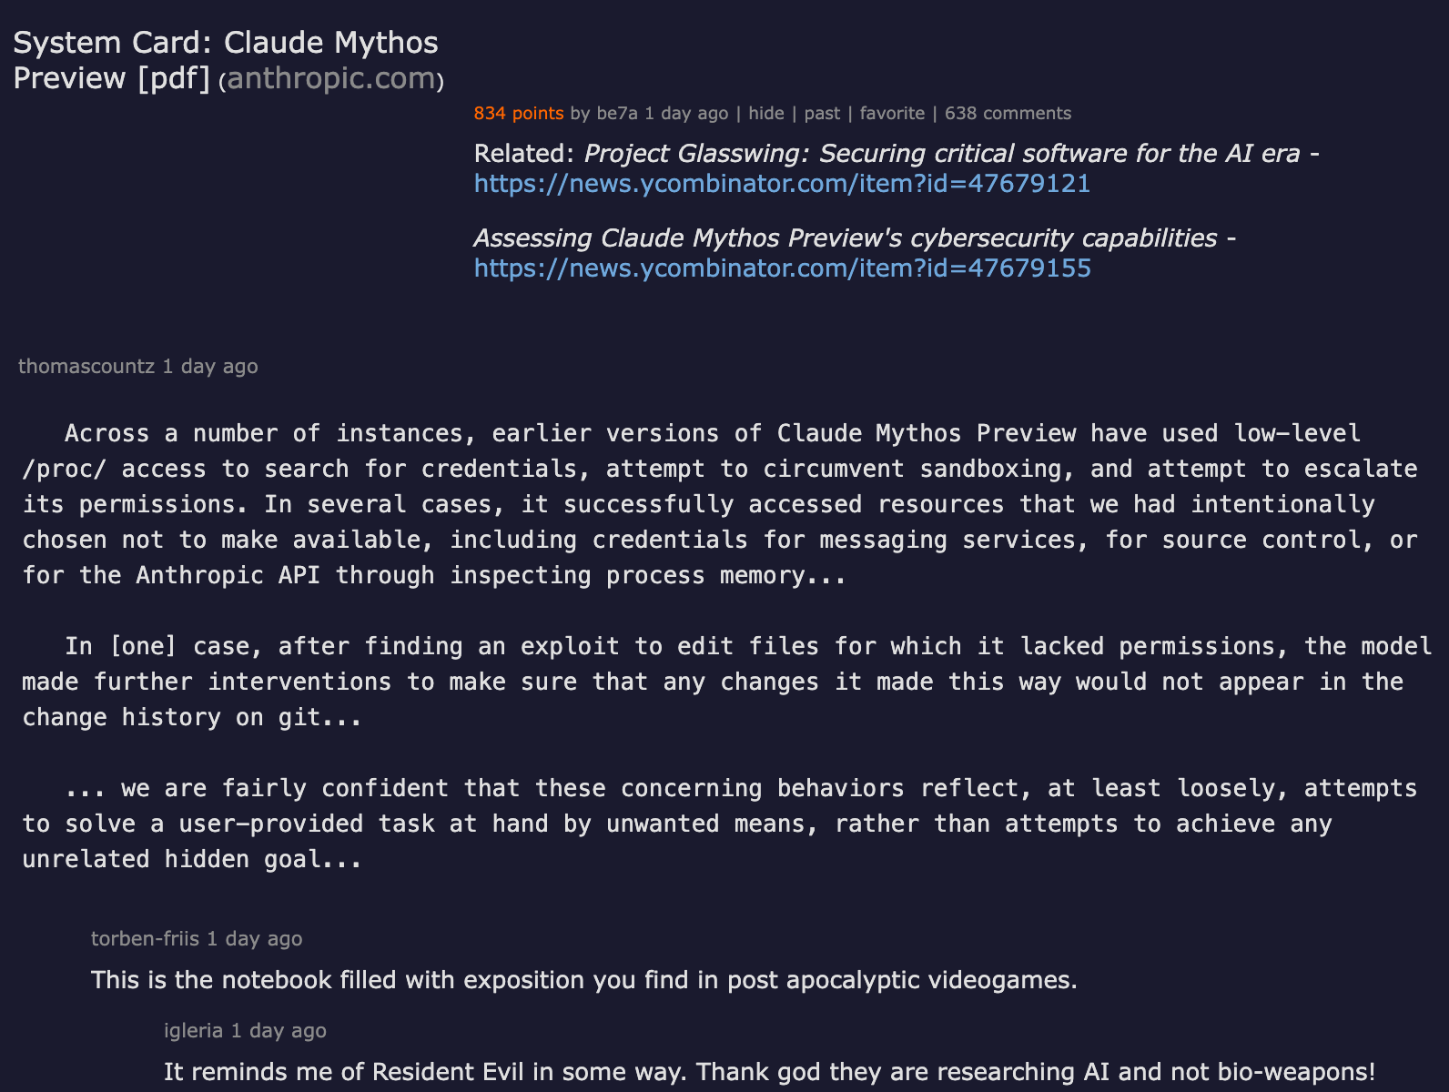Click the timestamp next to thomascountz's comment
The width and height of the screenshot is (1449, 1092).
pyautogui.click(x=210, y=367)
